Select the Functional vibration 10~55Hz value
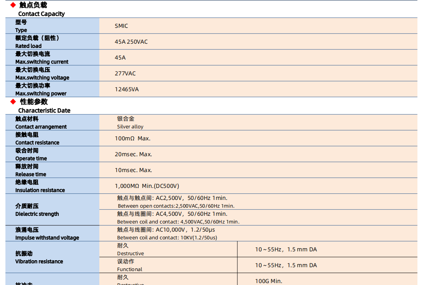This screenshot has height=285, width=424. click(x=286, y=265)
